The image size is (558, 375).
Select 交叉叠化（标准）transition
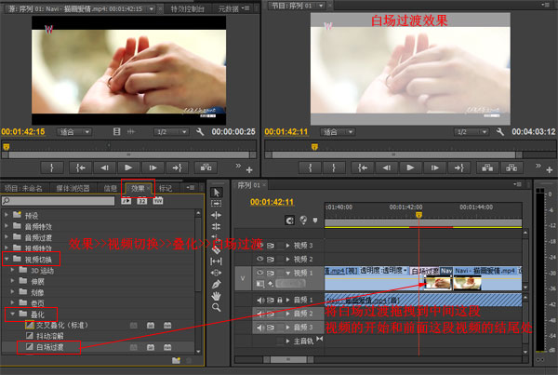[x=61, y=325]
